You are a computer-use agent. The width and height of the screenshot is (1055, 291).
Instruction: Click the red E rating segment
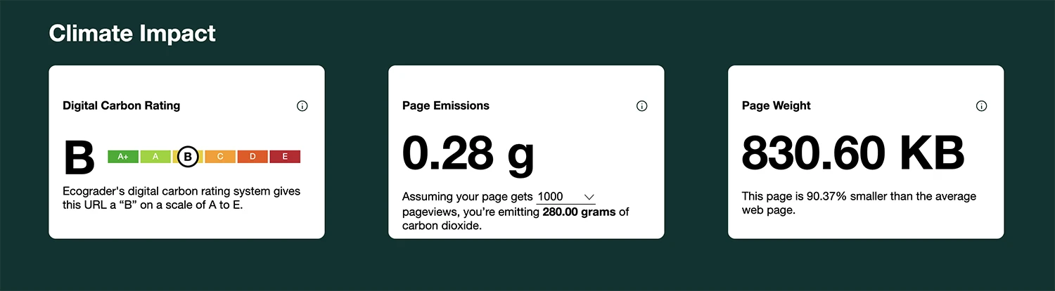pos(285,157)
